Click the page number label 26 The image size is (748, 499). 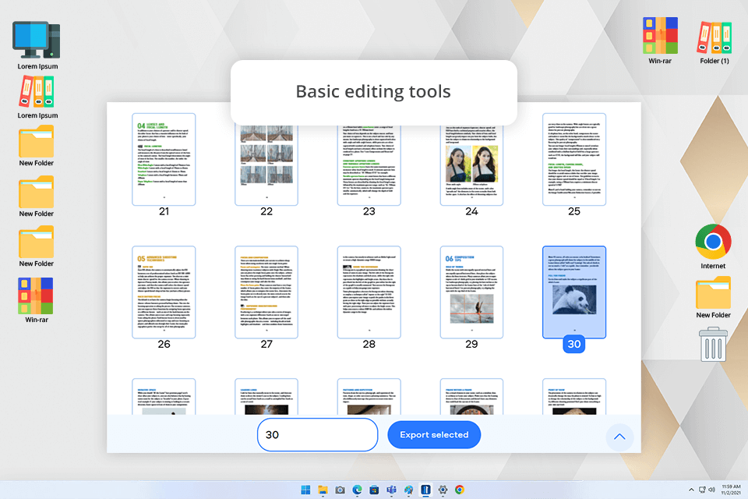coord(164,345)
